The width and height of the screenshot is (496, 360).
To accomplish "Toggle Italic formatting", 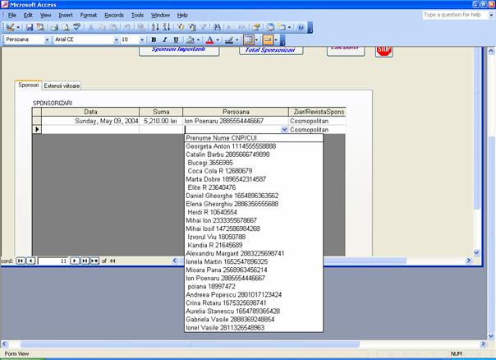I will pyautogui.click(x=164, y=39).
